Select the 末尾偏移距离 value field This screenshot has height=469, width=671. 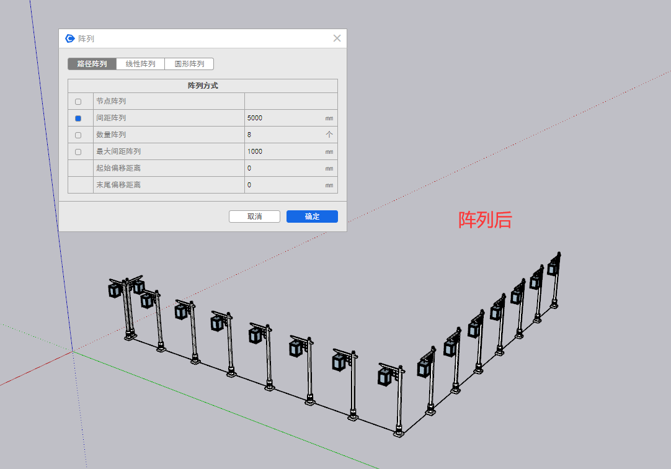point(282,185)
